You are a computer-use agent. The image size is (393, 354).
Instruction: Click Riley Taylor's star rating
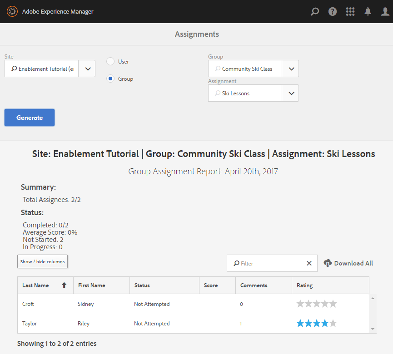point(317,324)
